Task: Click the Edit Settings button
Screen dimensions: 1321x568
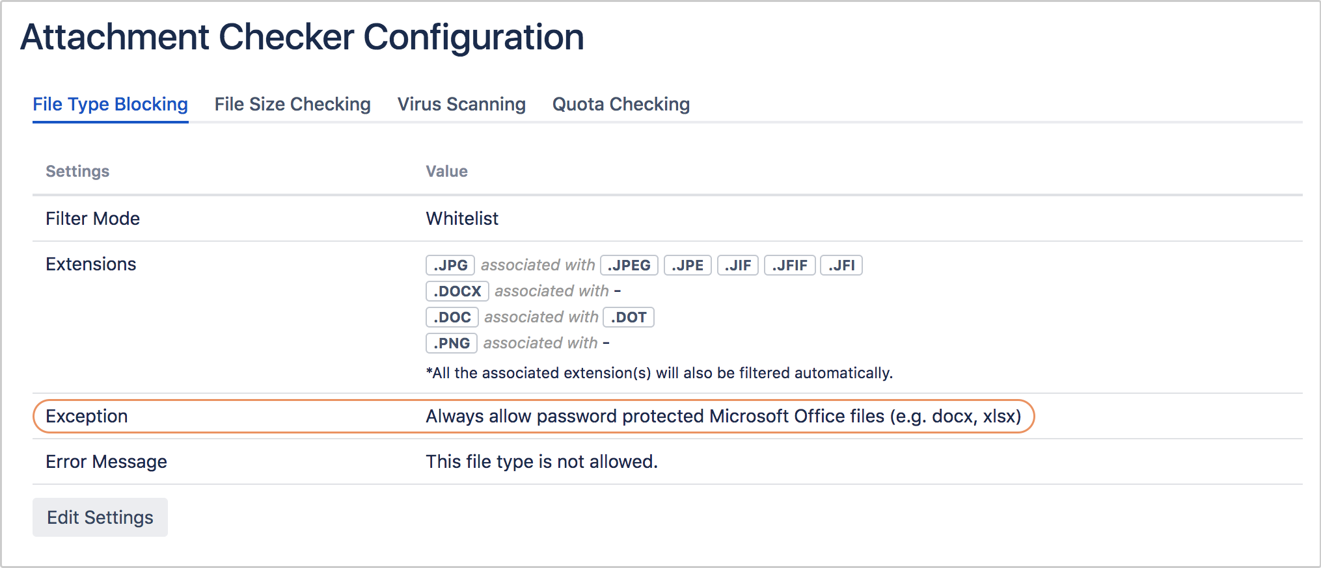Action: 100,517
